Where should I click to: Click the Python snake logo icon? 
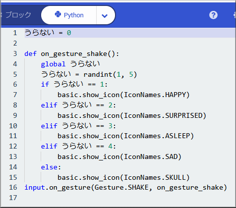pyautogui.click(x=58, y=14)
